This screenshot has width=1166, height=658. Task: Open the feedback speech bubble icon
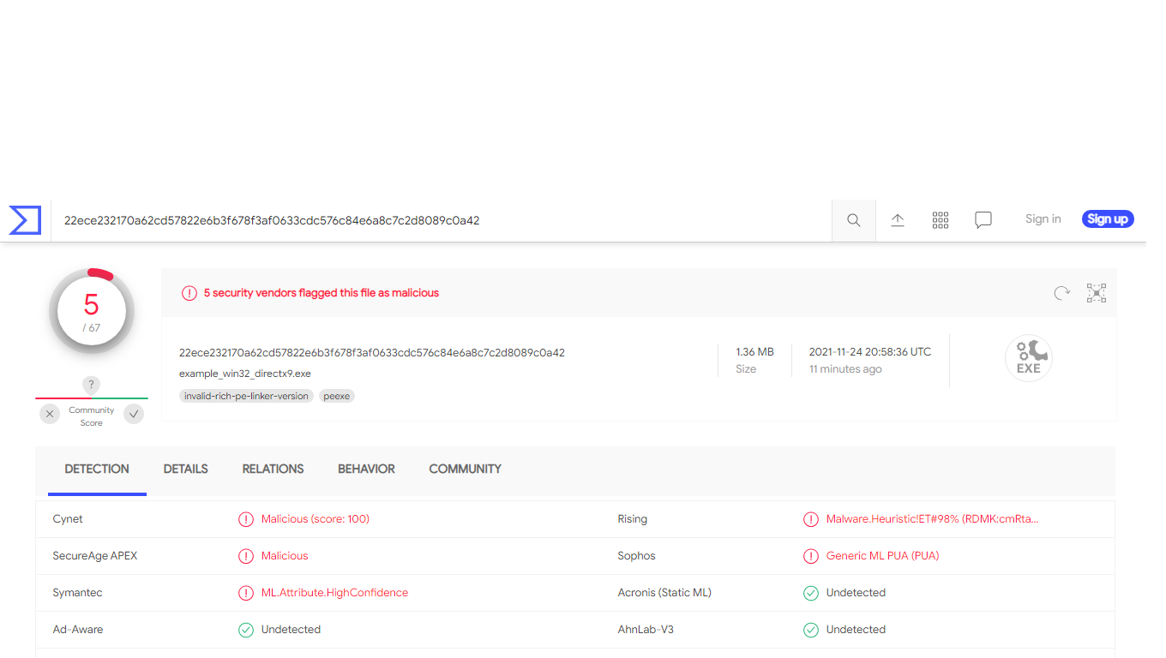pos(983,220)
